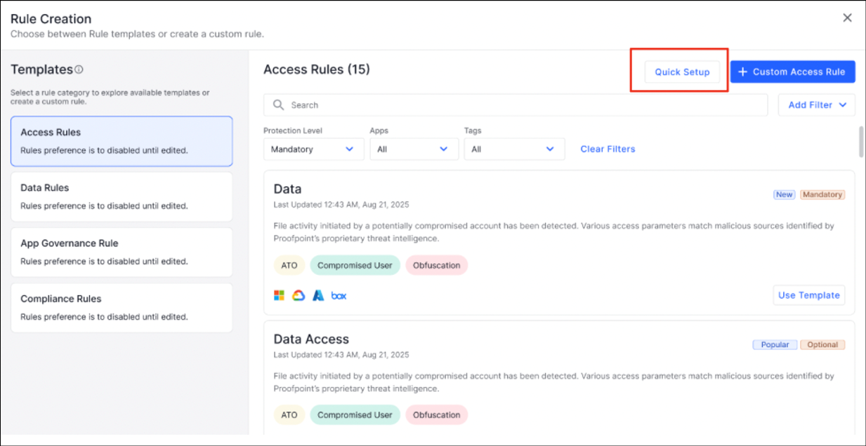Click the Azure icon in Data card
Image resolution: width=866 pixels, height=446 pixels.
pyautogui.click(x=318, y=295)
